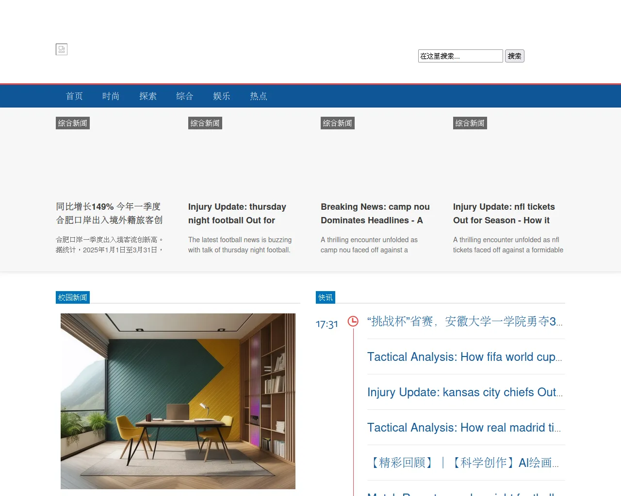Click the 综合新闻 tag on the thursday night football article
Screen dimensions: 621x496
point(205,123)
